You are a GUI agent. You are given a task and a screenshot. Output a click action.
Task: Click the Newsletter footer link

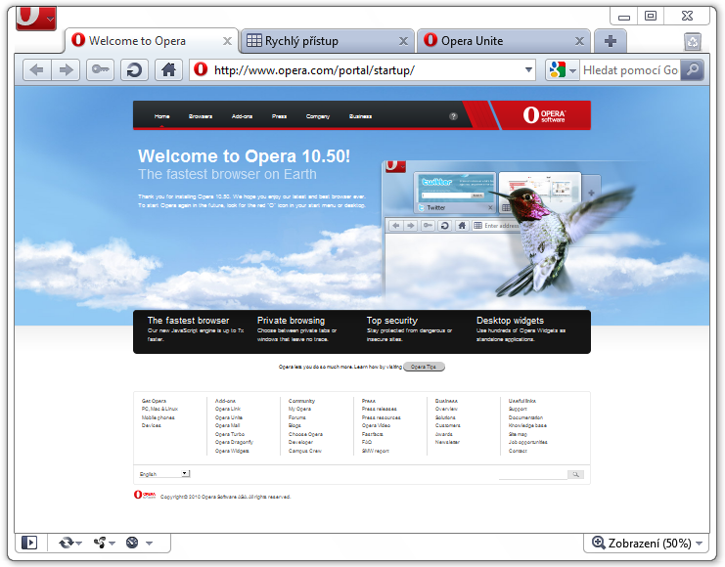[447, 442]
